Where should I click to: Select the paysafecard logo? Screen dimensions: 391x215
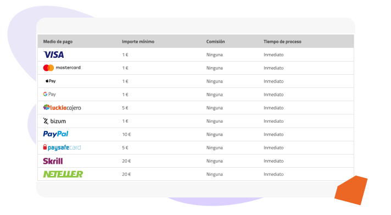coord(62,147)
